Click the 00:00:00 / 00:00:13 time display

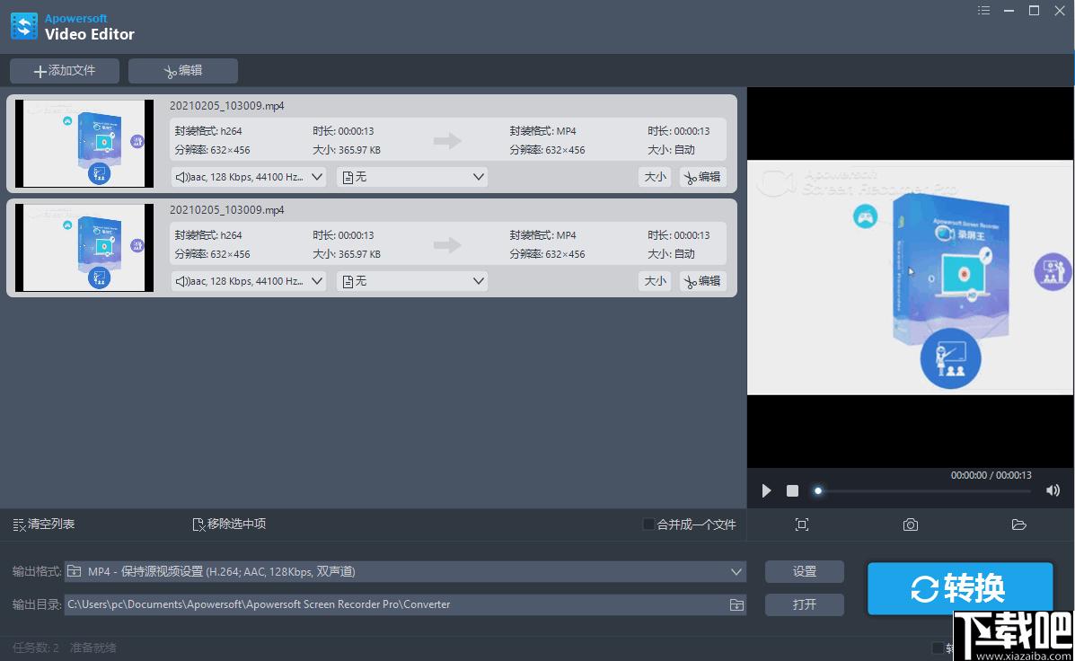pyautogui.click(x=991, y=475)
